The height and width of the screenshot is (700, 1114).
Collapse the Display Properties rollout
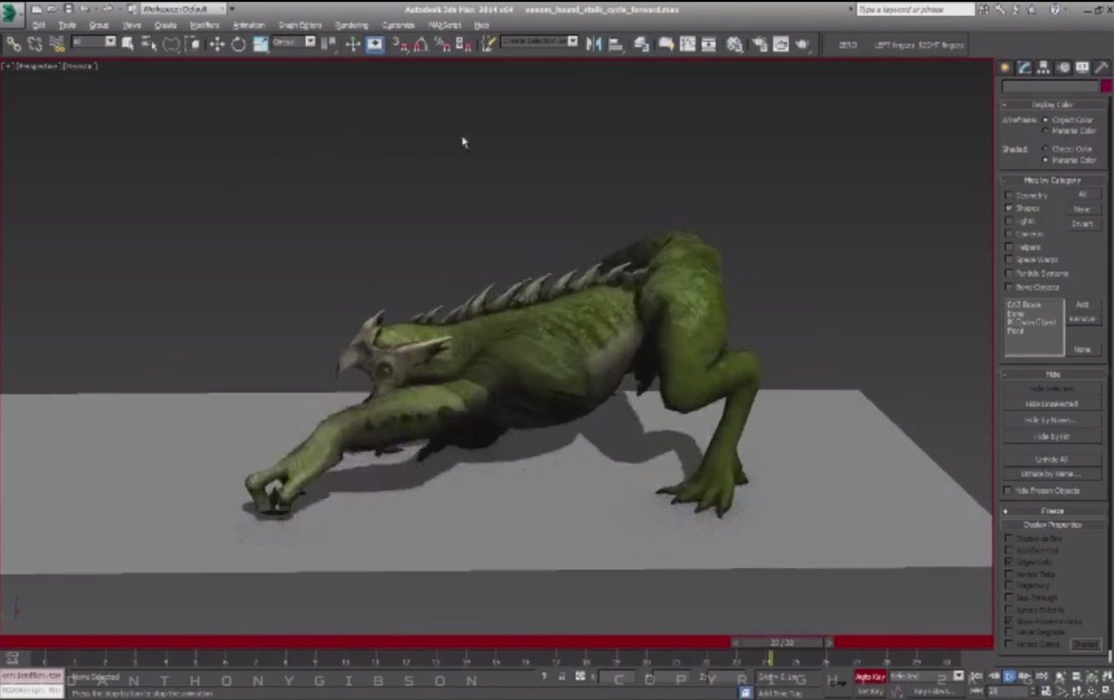pyautogui.click(x=1052, y=524)
